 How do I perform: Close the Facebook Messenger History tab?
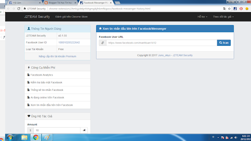pos(111,3)
